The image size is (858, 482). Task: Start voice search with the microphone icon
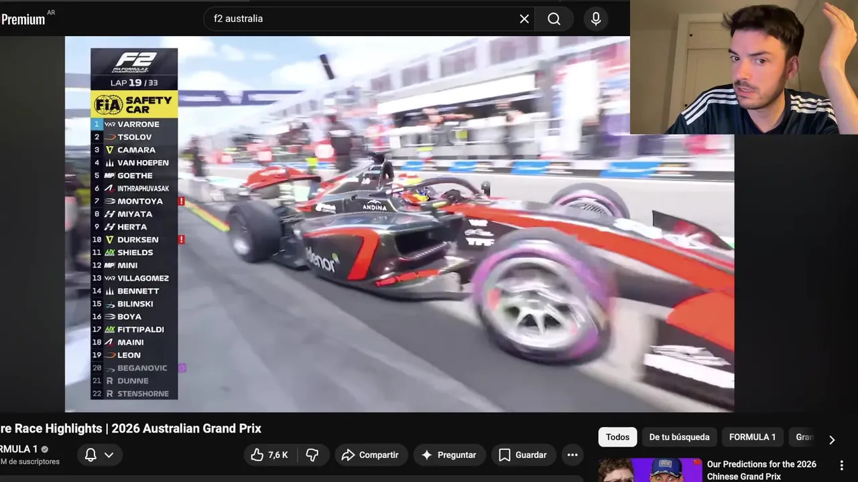click(596, 19)
